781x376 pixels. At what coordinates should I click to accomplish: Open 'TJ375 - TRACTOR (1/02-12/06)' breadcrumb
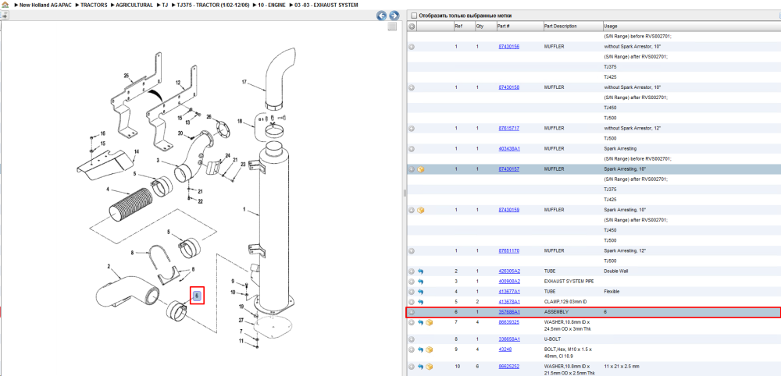pyautogui.click(x=213, y=5)
